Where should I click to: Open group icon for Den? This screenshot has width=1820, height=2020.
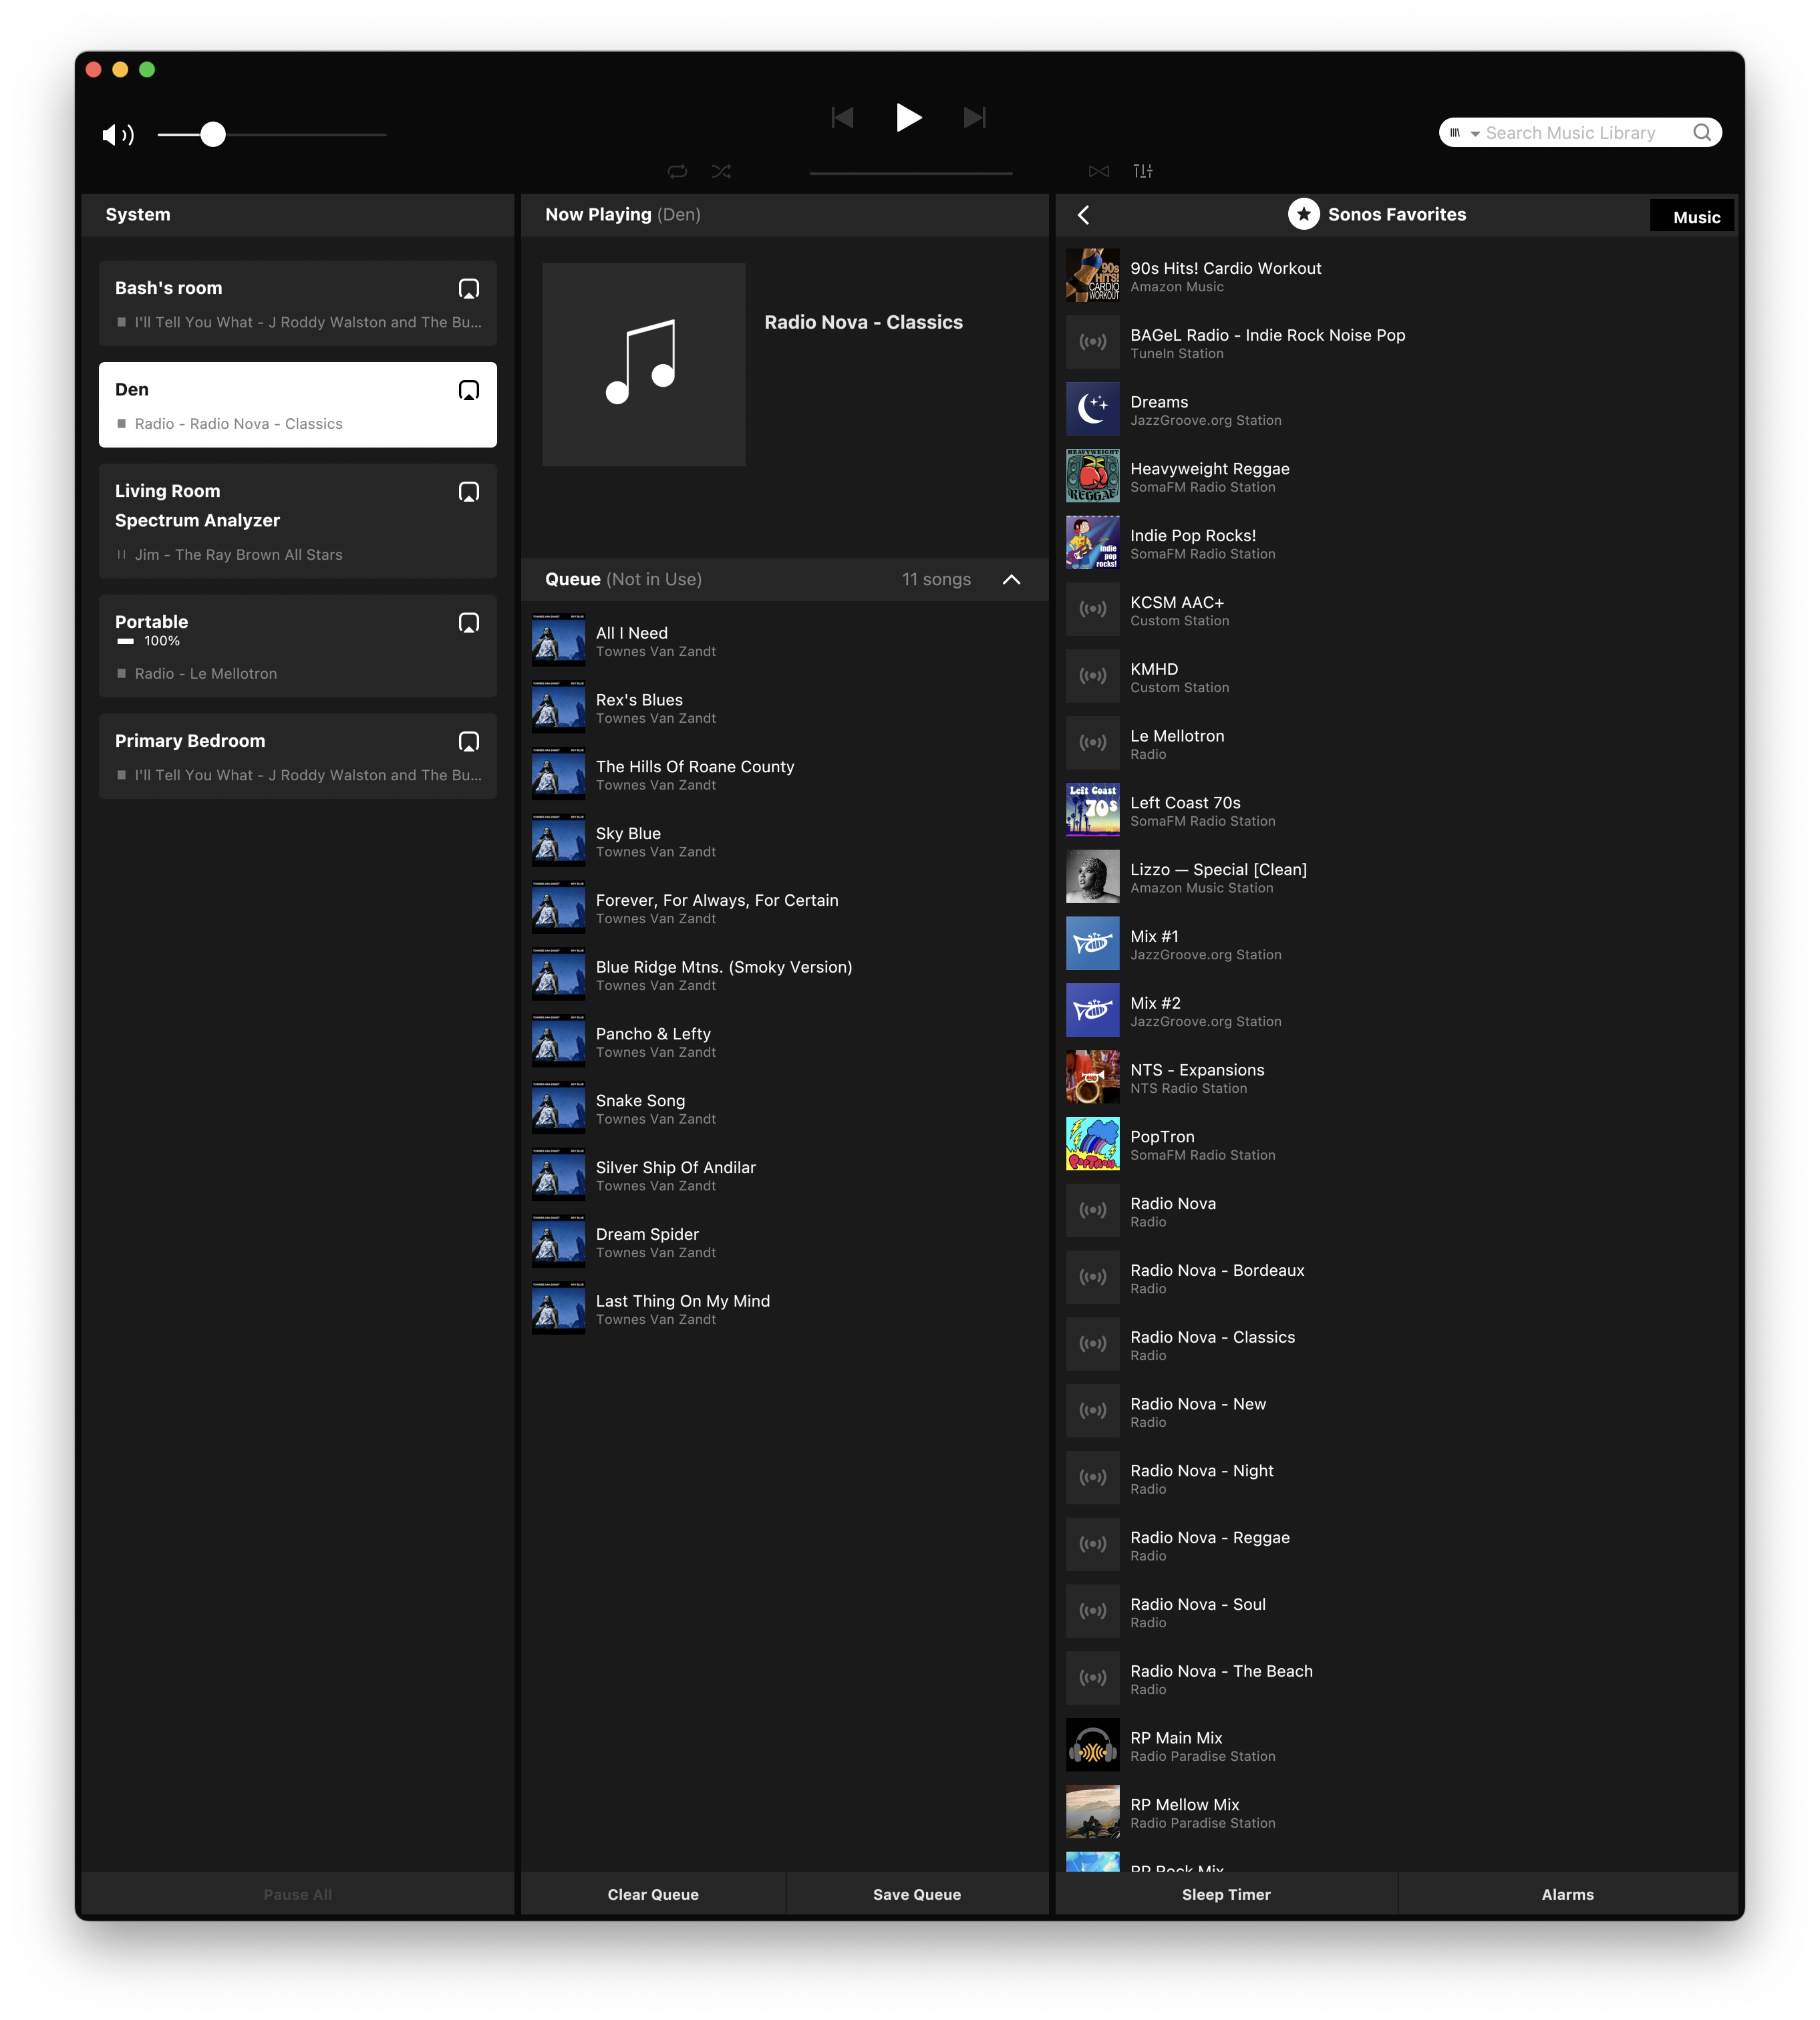(468, 390)
